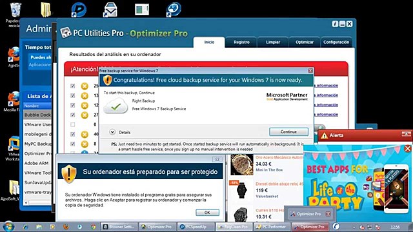Click the gold watch thumbnail priced 34.03 €

241,165
